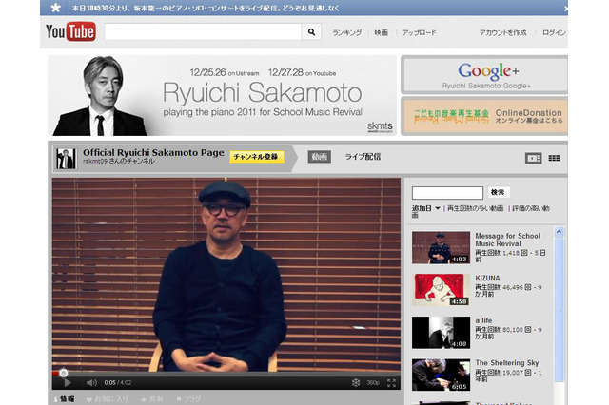Switch to grid view layout icon
This screenshot has width=609, height=405.
pyautogui.click(x=554, y=158)
